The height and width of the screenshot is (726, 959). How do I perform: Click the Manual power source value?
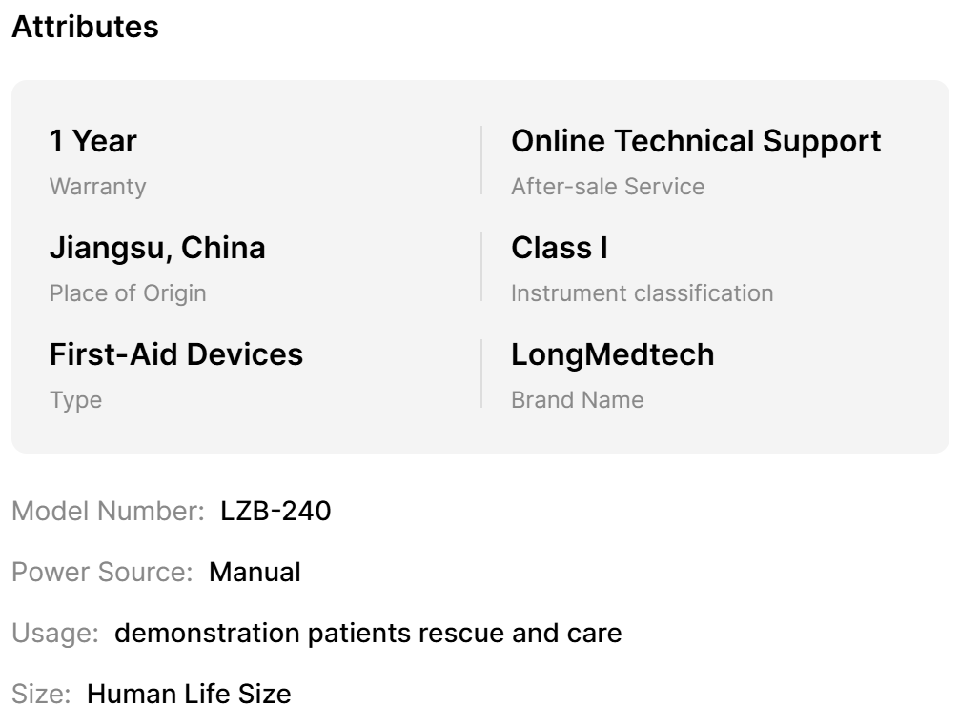[x=255, y=572]
